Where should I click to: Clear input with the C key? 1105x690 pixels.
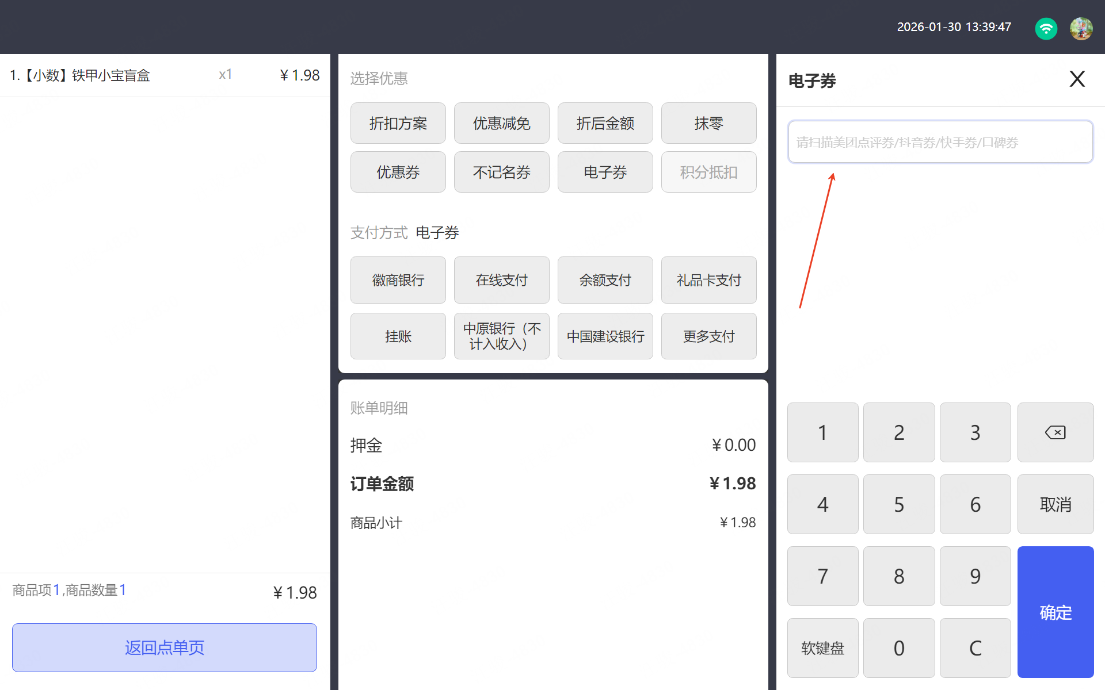(x=975, y=648)
